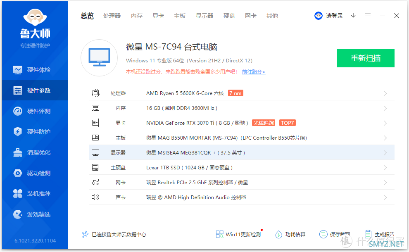Open 装机推荐 sidebar item
409x252 pixels.
pos(35,194)
